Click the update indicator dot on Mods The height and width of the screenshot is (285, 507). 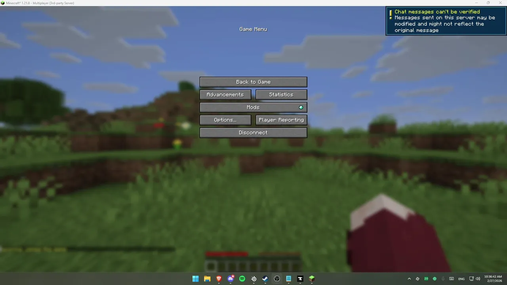[301, 107]
